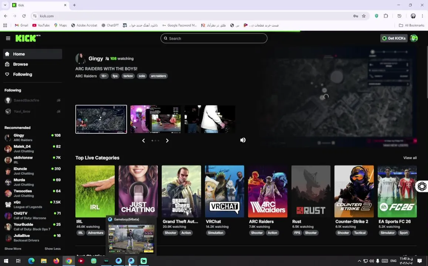Screen dimensions: 428x266
Task: Open xQc recommended channel
Action: coord(33,204)
